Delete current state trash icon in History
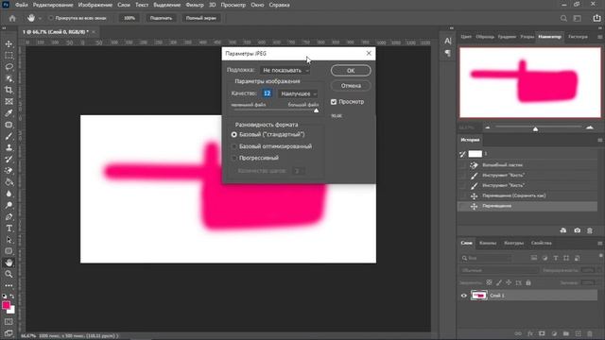The height and width of the screenshot is (340, 605). 590,230
